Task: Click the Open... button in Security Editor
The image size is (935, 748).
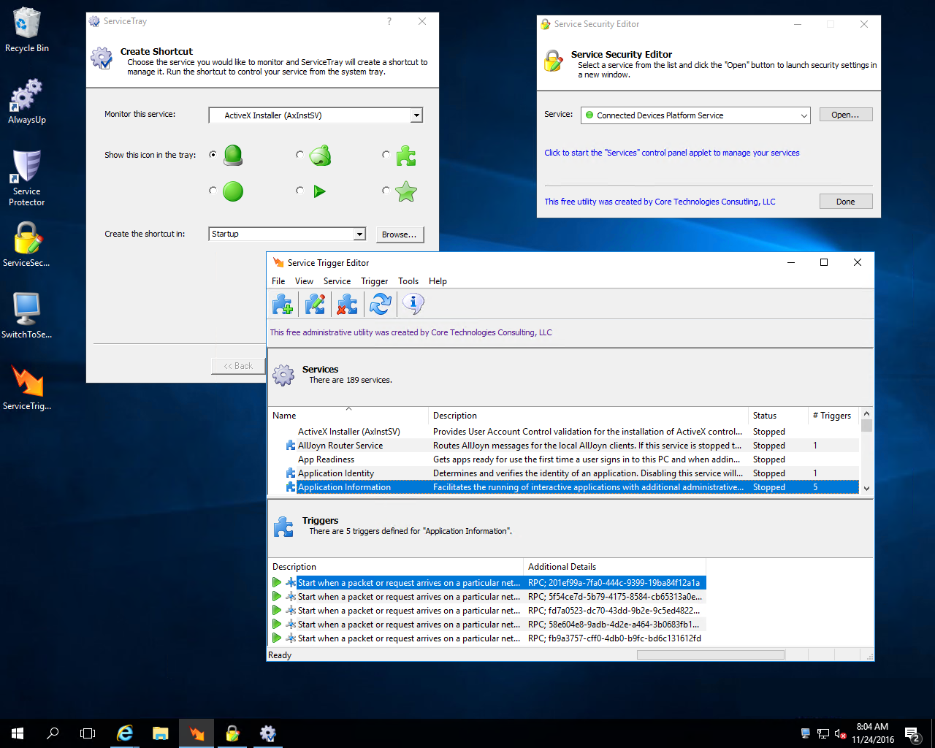Action: click(845, 115)
